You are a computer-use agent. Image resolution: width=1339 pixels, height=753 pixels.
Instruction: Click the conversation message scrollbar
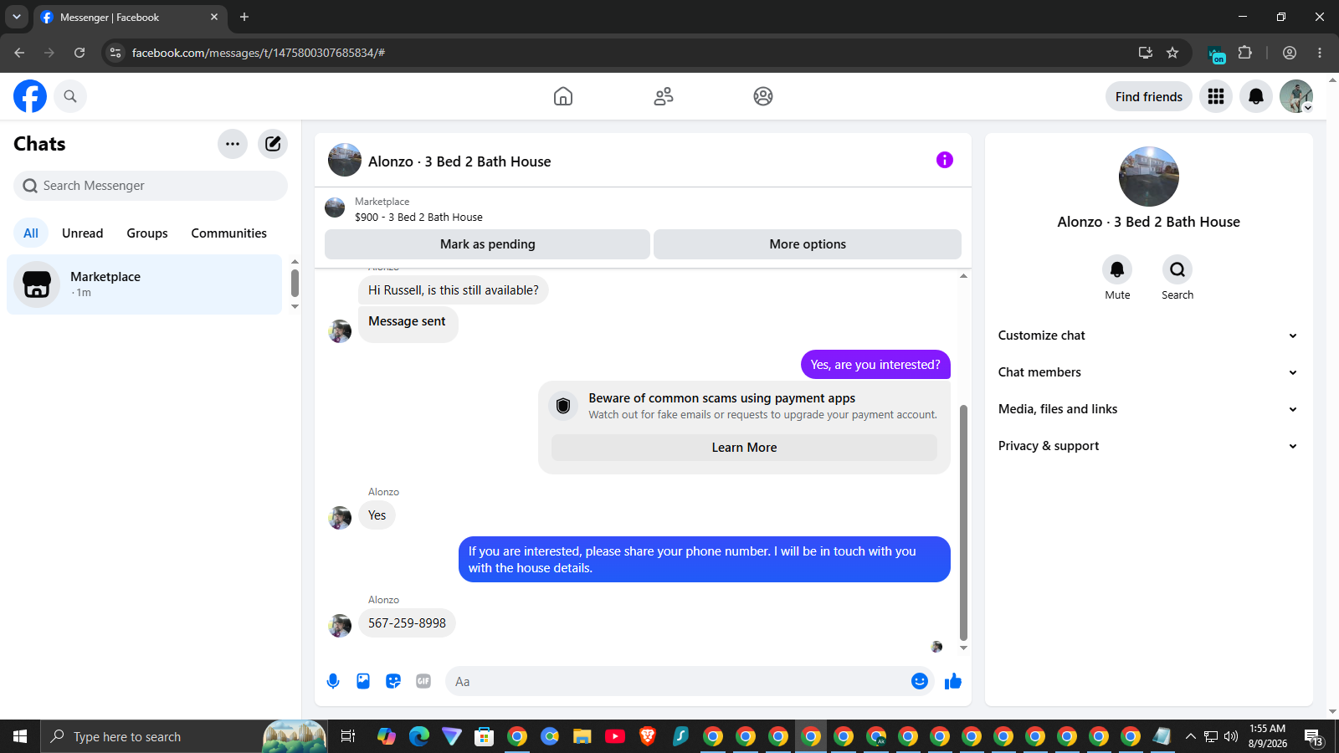963,522
